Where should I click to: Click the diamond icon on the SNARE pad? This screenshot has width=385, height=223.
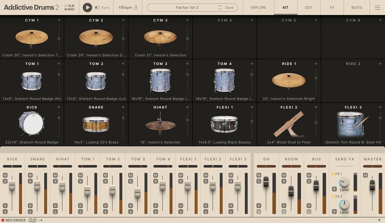tap(123, 107)
